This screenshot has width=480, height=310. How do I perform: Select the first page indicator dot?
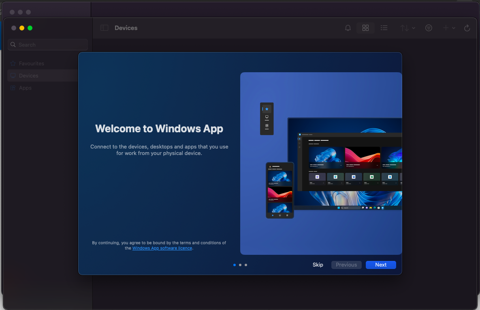pos(235,265)
